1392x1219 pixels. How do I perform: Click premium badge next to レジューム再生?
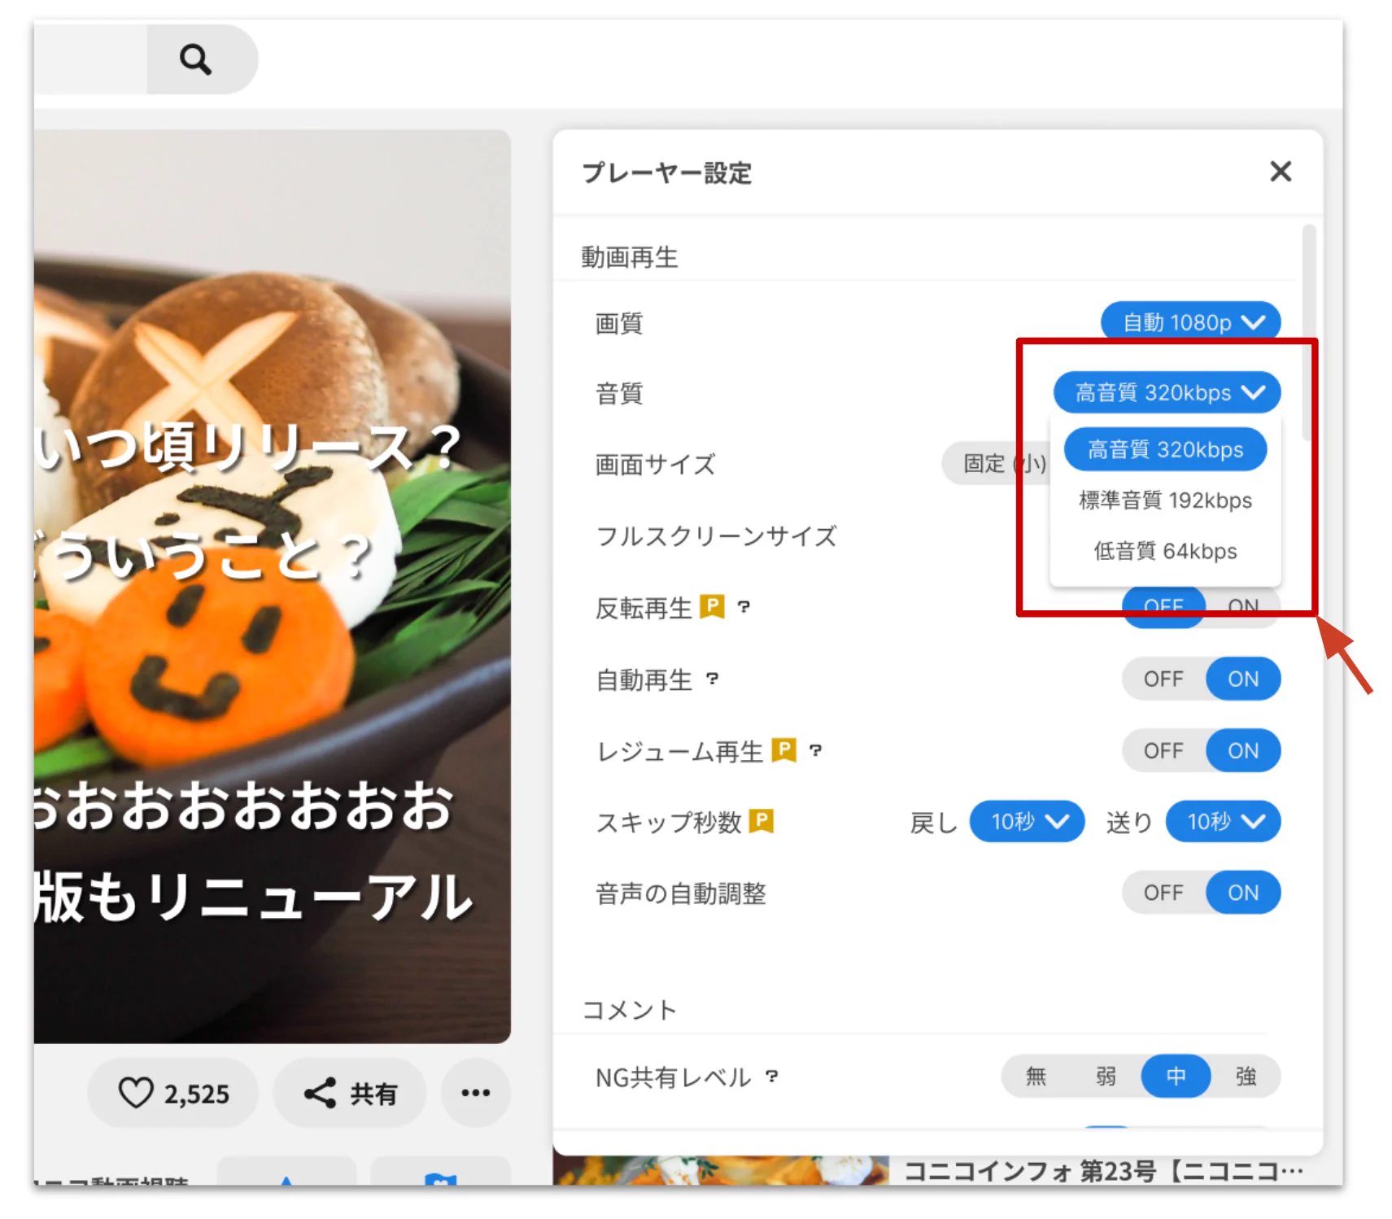click(783, 749)
